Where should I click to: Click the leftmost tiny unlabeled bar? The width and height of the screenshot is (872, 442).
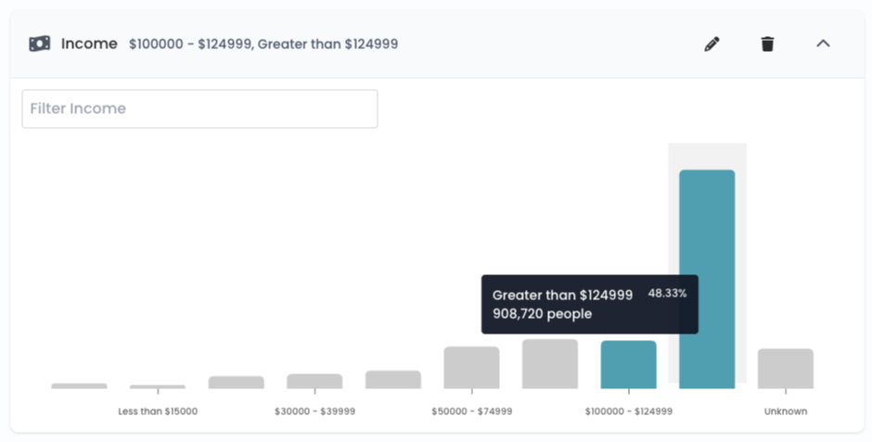[x=79, y=385]
